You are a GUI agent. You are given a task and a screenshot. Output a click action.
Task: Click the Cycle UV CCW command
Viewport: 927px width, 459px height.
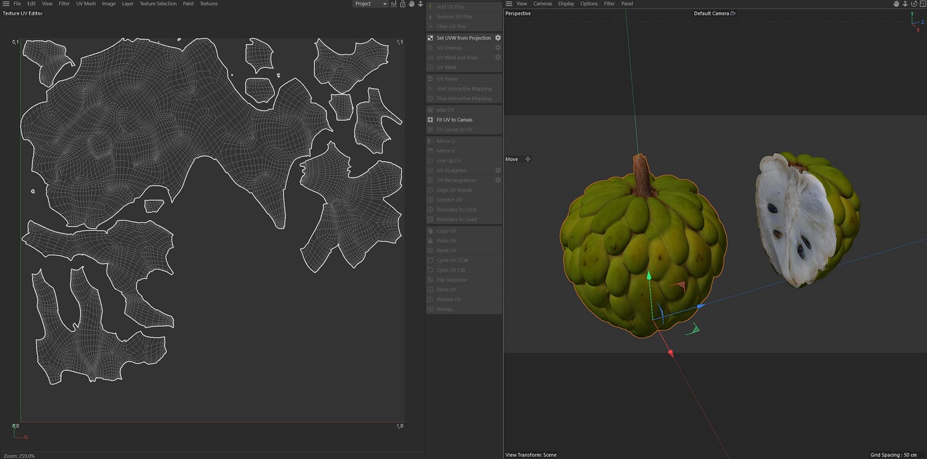(x=463, y=260)
